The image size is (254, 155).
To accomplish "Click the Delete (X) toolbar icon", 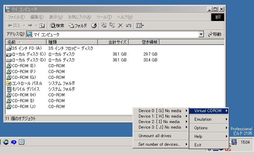I will (120, 25).
